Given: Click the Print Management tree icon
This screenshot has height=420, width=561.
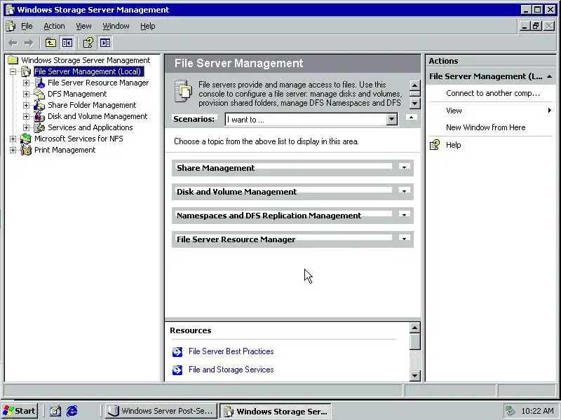Looking at the screenshot, I should tap(26, 150).
